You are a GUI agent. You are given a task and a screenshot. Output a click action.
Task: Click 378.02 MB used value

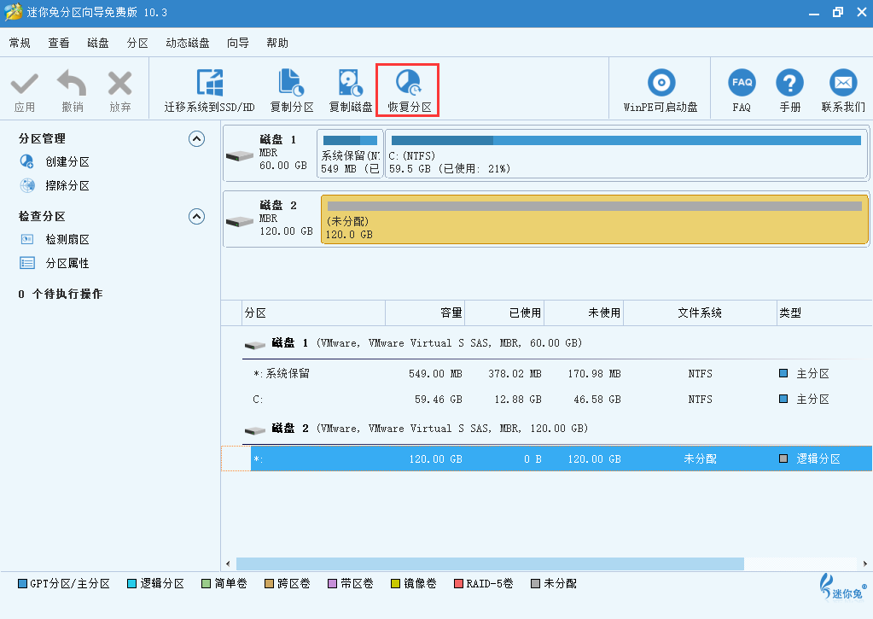[x=515, y=374]
